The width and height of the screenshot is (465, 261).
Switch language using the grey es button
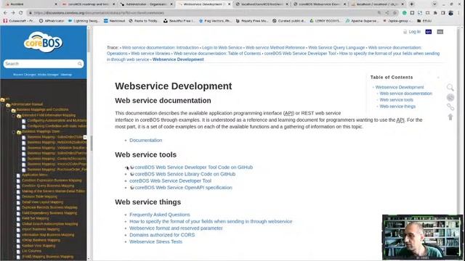point(440,32)
